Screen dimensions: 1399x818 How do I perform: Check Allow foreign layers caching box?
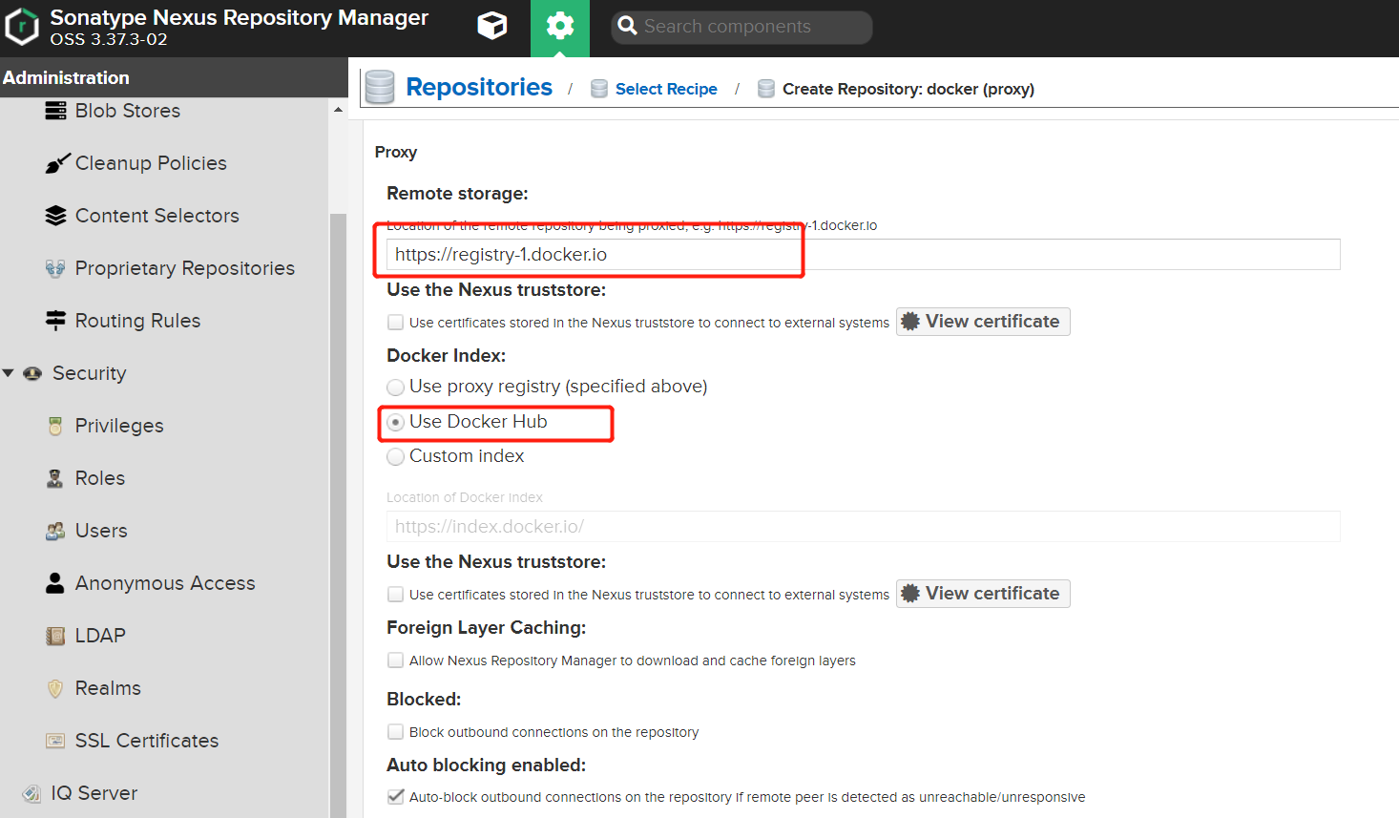pos(395,661)
